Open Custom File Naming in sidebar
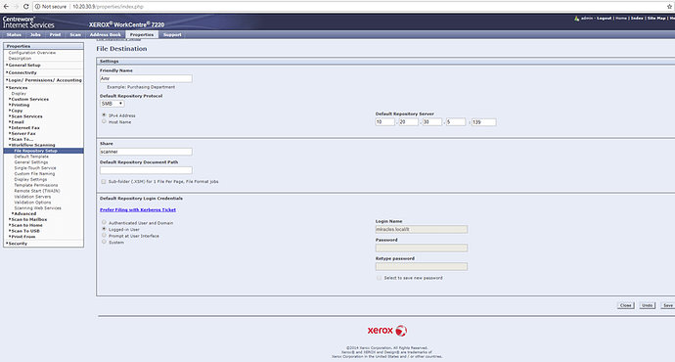Image resolution: width=675 pixels, height=362 pixels. click(34, 174)
